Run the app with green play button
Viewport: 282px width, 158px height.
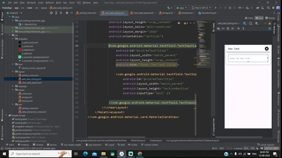(215, 8)
